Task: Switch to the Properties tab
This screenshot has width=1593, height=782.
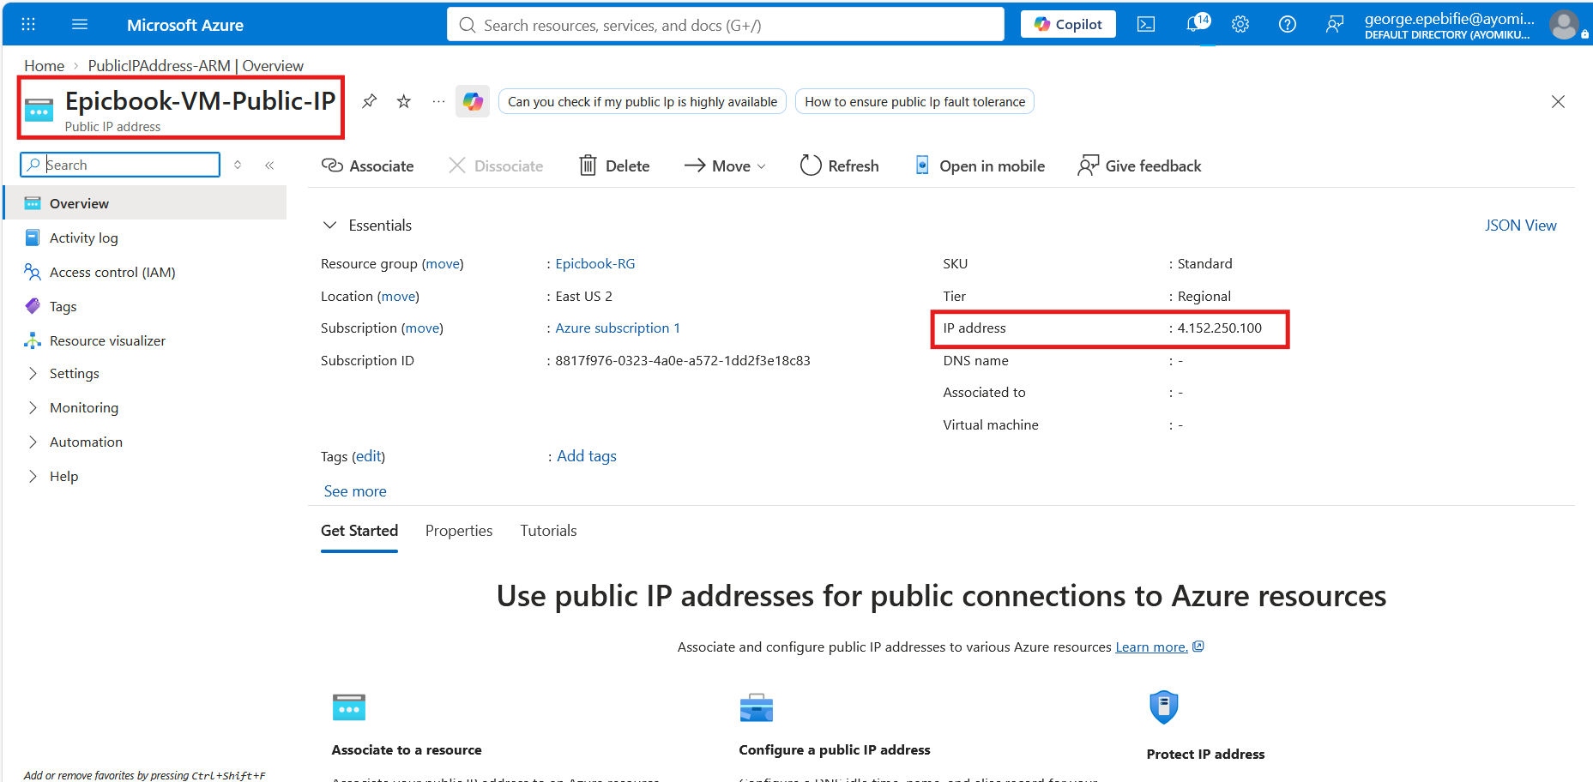Action: (x=459, y=531)
